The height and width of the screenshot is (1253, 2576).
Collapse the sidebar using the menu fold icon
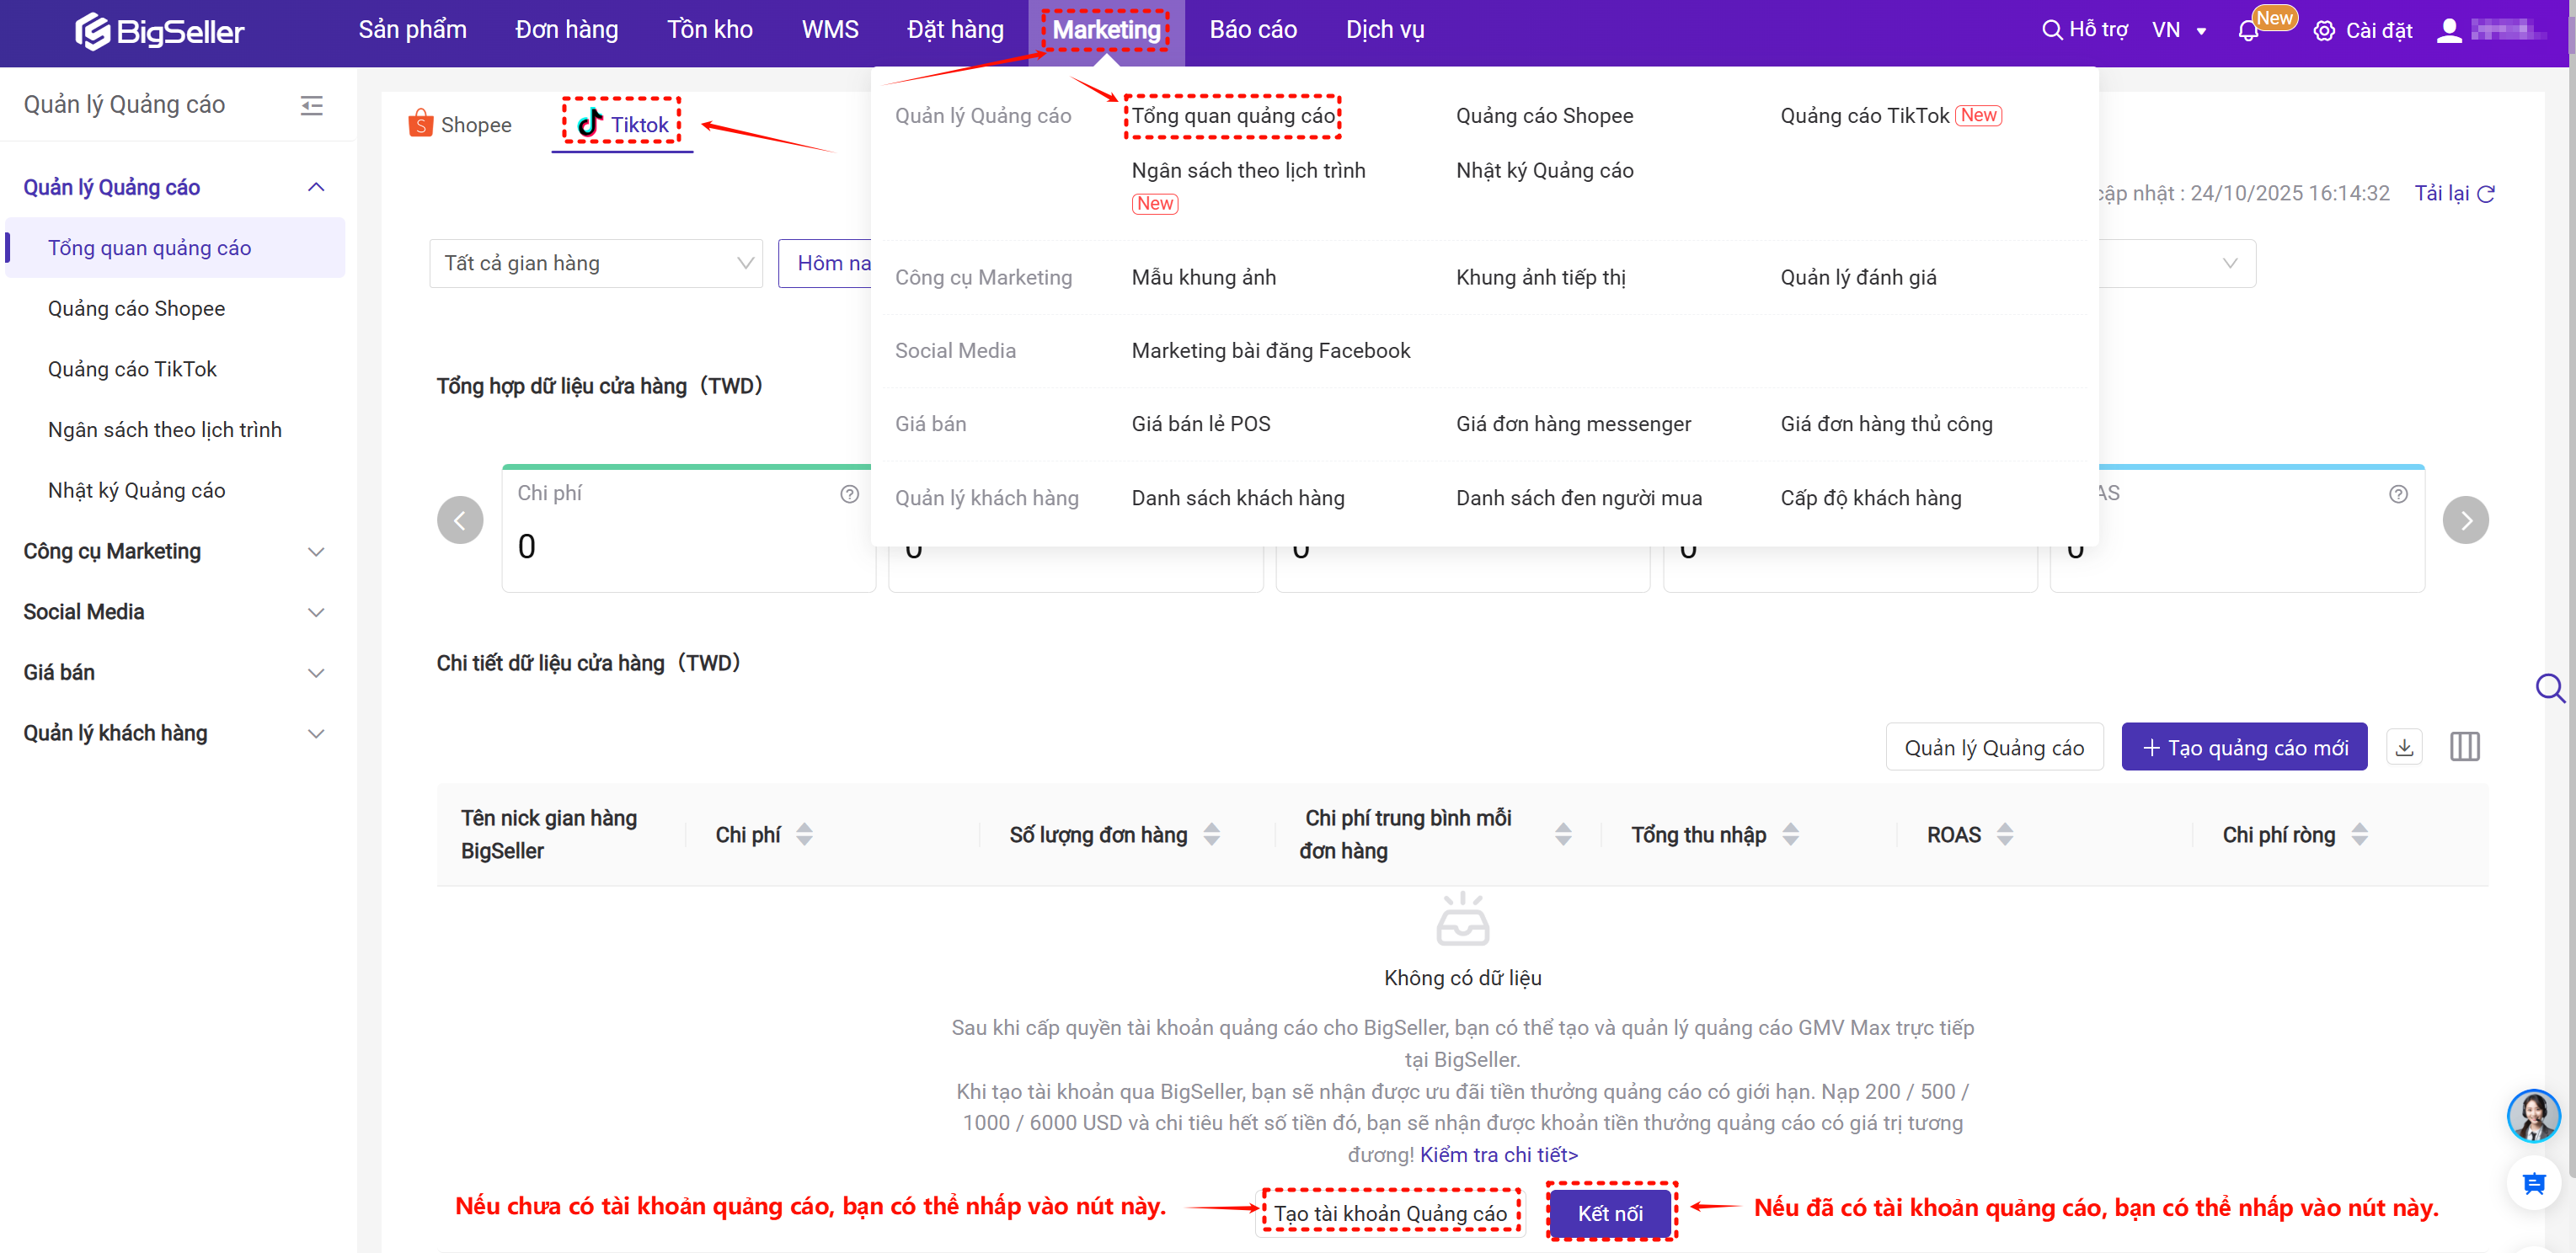311,105
